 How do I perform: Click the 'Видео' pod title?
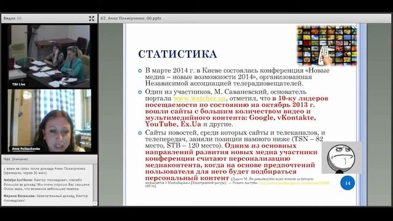pos(10,18)
